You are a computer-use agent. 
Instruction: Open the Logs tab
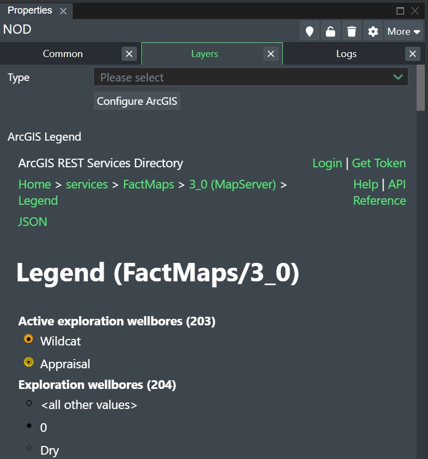point(347,54)
